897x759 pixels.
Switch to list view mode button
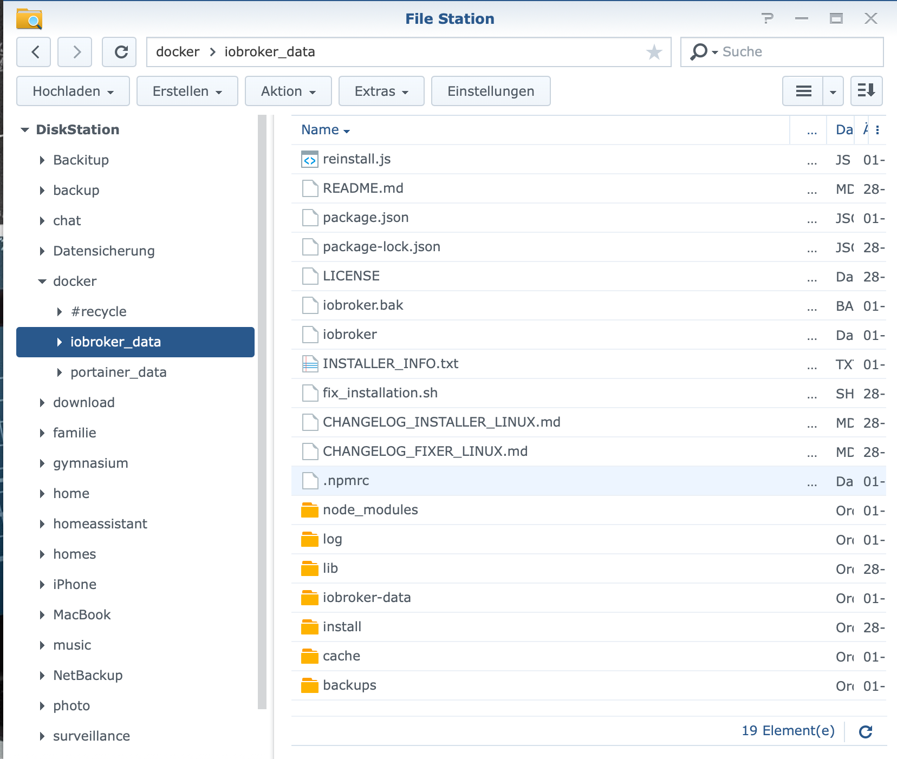click(803, 91)
